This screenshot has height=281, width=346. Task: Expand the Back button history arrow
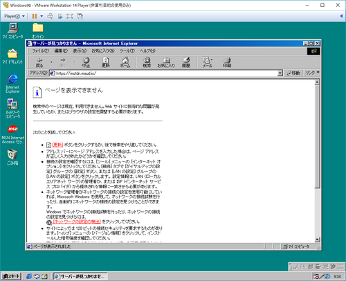pyautogui.click(x=51, y=62)
